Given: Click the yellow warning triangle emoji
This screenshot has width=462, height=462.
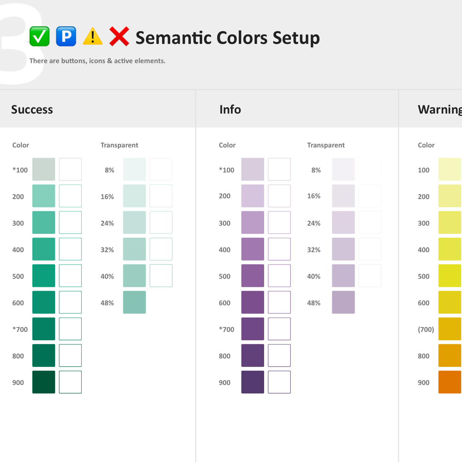Looking at the screenshot, I should (92, 37).
